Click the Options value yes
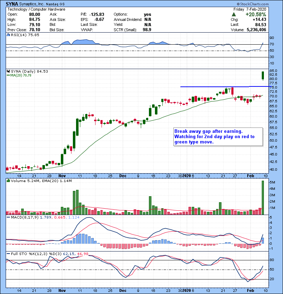The image size is (283, 294). point(148,15)
